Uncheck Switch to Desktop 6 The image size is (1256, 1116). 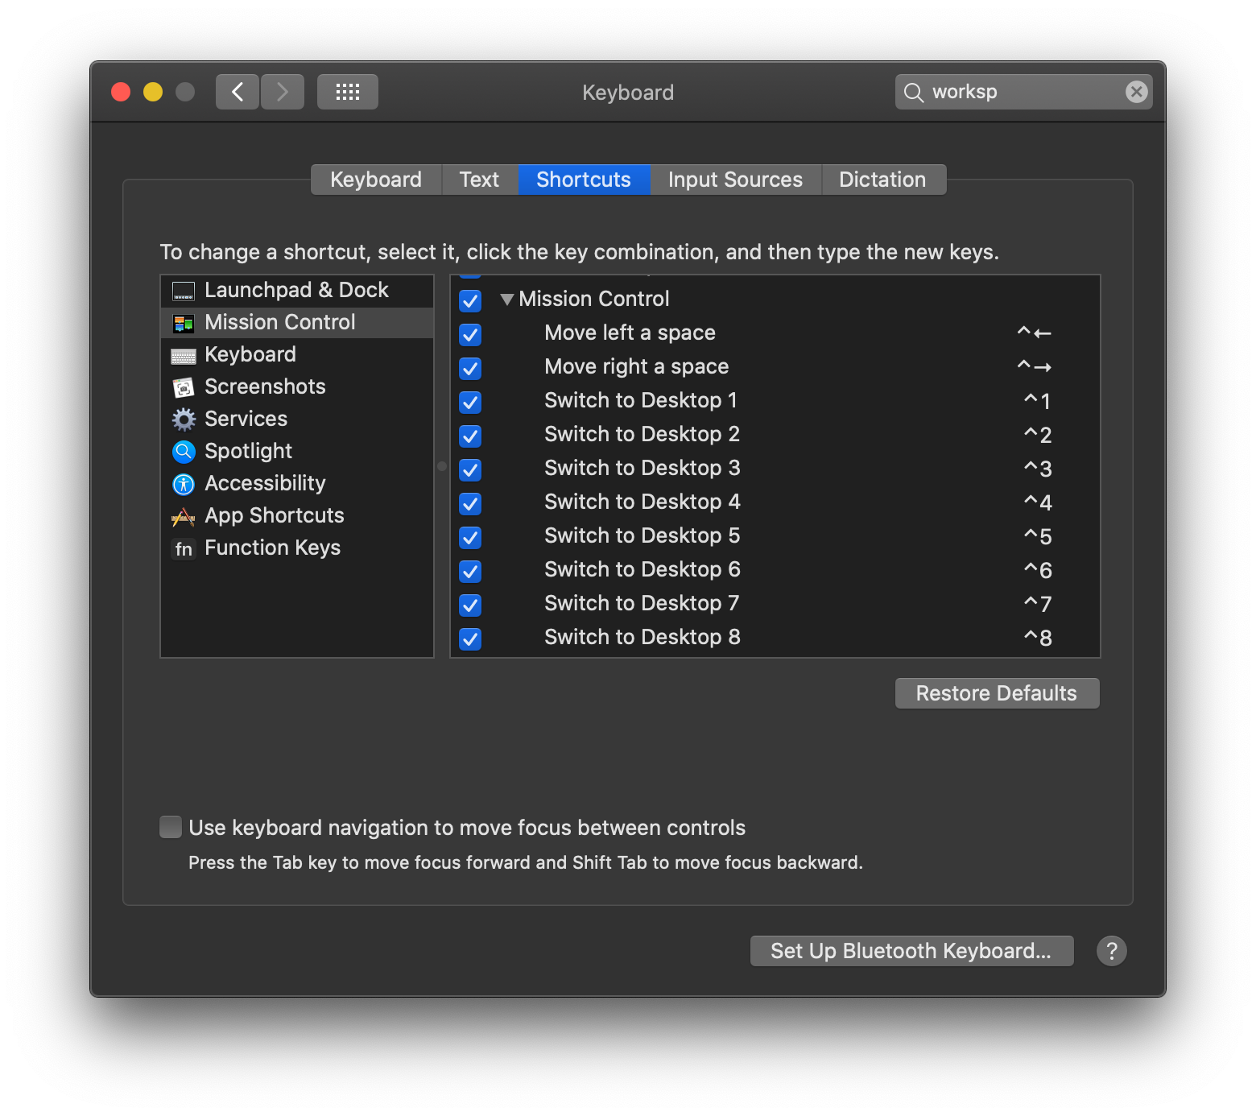[x=470, y=571]
